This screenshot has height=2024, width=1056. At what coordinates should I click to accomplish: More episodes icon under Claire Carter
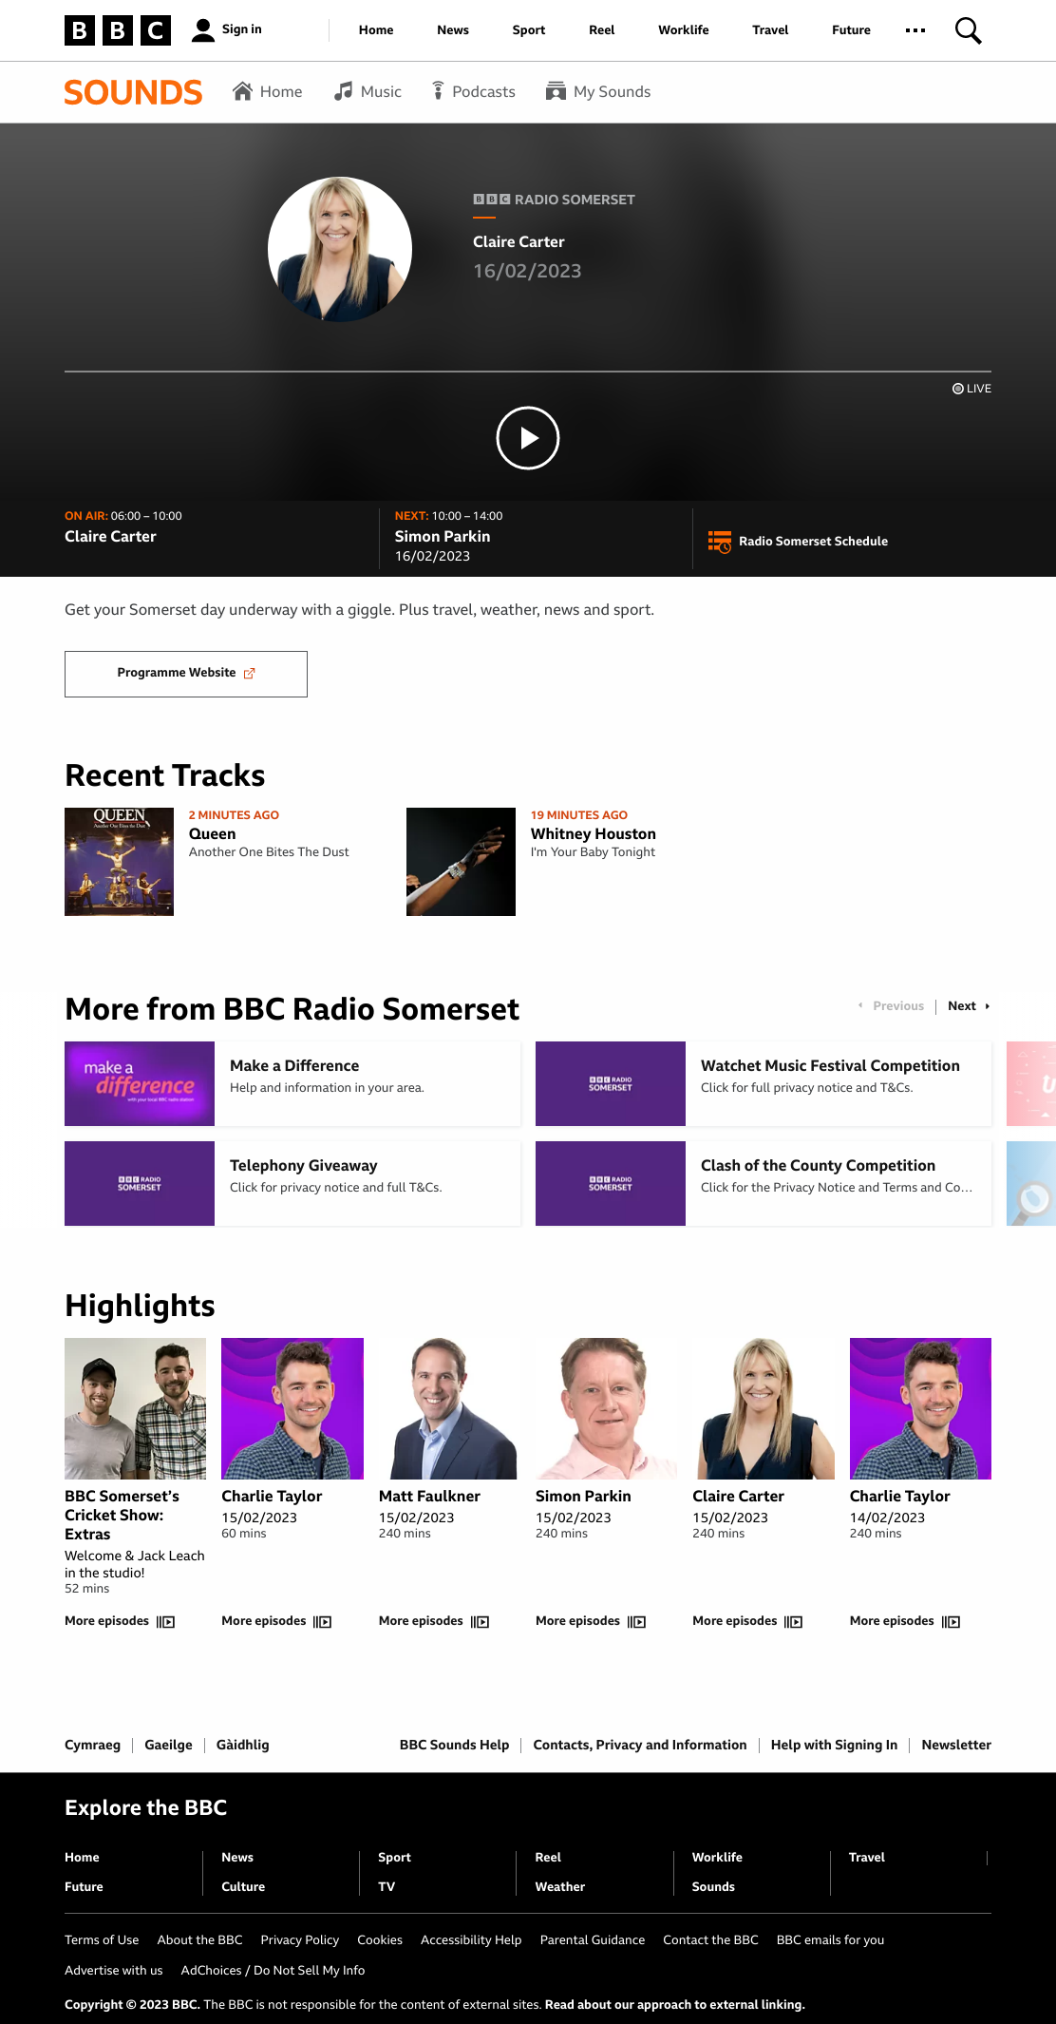pos(794,1622)
